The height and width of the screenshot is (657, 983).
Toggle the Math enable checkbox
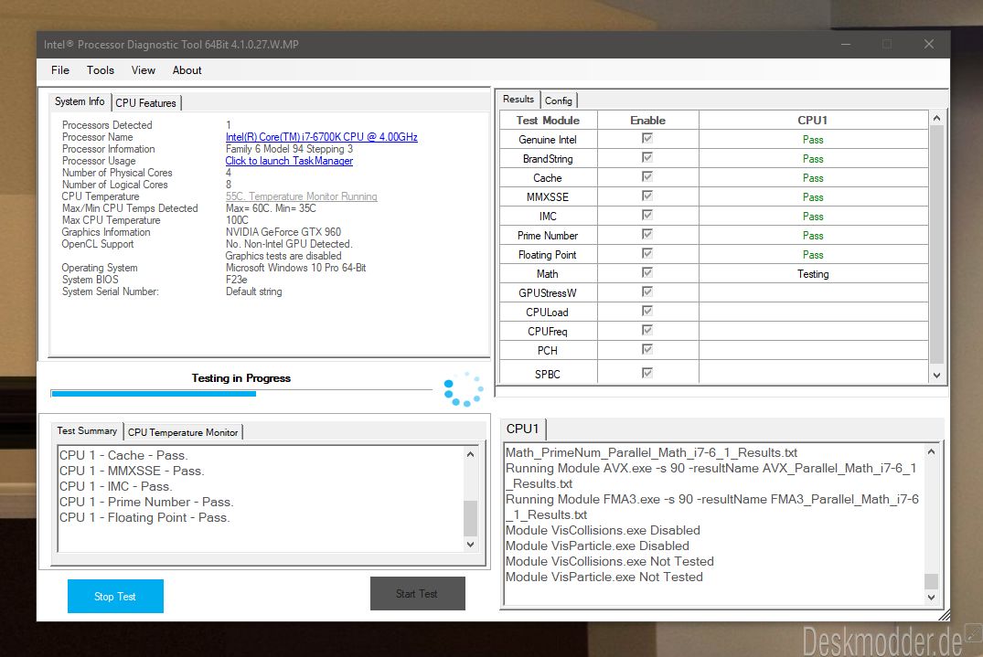click(647, 272)
